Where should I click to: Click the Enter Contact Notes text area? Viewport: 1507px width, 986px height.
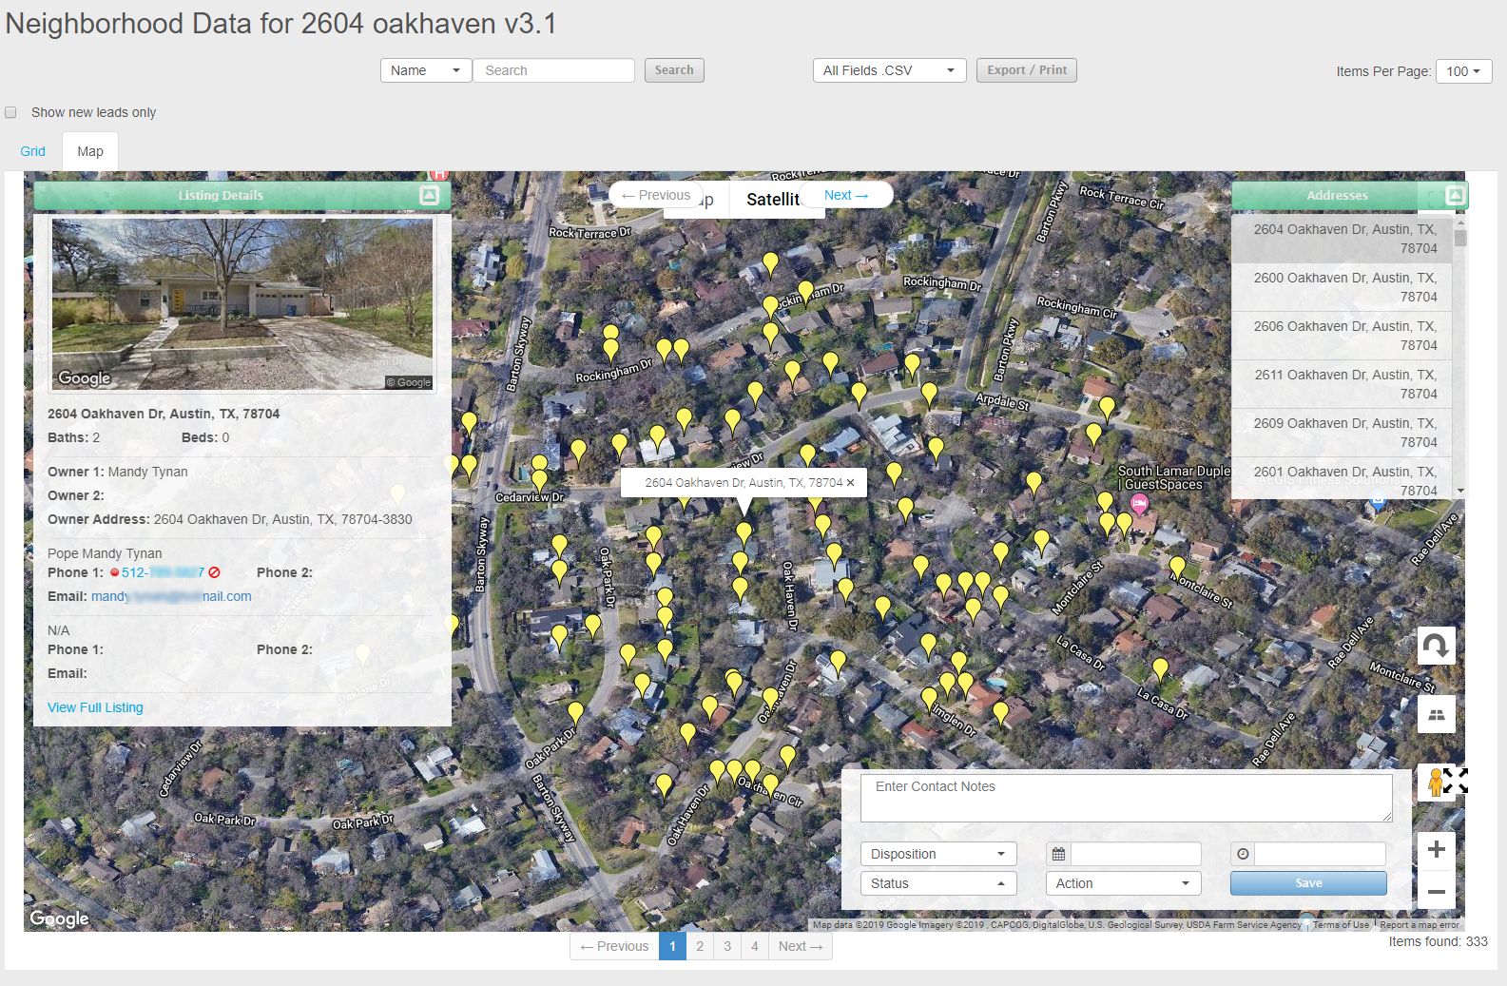click(1126, 798)
